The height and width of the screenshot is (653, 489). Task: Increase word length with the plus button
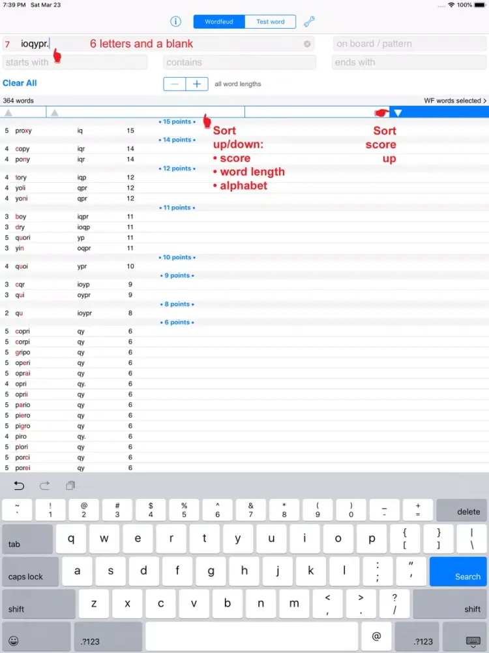tap(197, 84)
